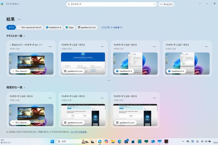Viewport: 218px width, 145px height.
Task: Open the 12:21 Geekbench 6 snapshot thumbnail
Action: (x=135, y=64)
